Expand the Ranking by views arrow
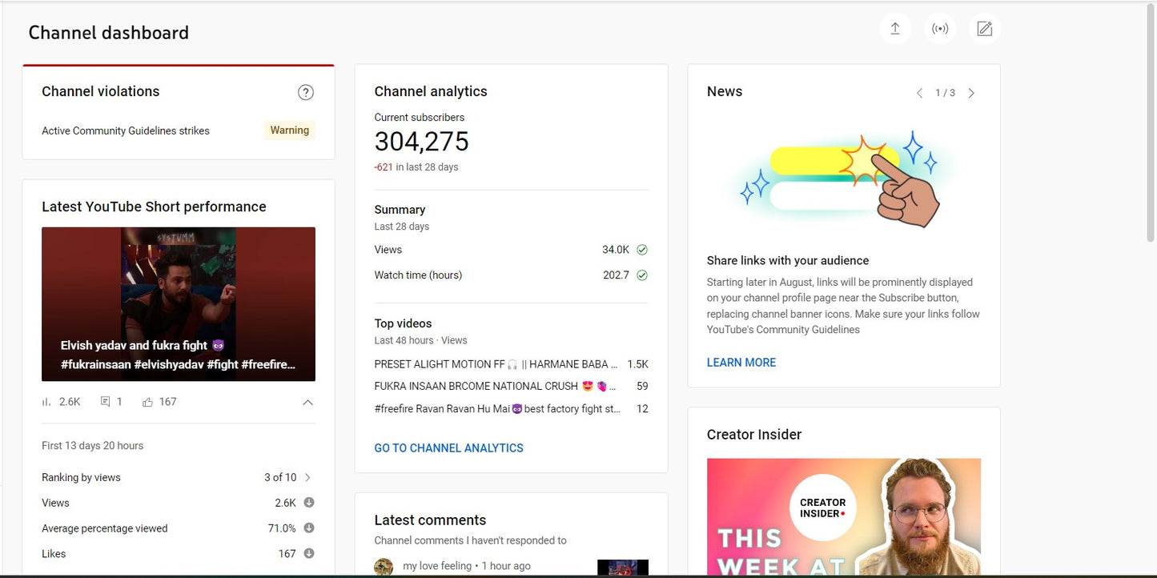Viewport: 1157px width, 578px height. click(x=307, y=477)
